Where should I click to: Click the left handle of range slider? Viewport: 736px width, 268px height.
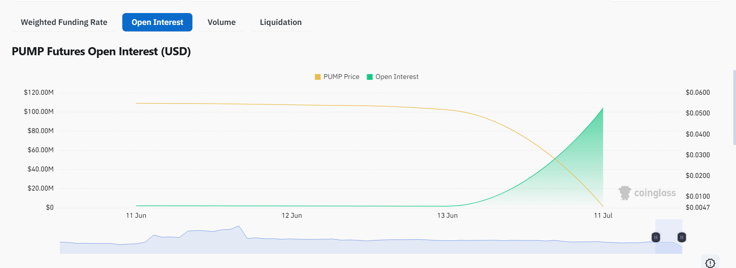tap(656, 237)
